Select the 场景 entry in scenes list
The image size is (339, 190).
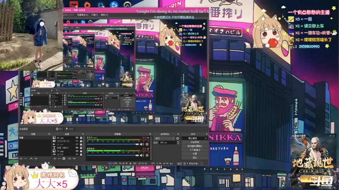[35, 138]
